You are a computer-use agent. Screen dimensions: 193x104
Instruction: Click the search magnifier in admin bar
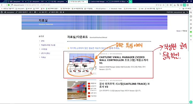(x=187, y=12)
